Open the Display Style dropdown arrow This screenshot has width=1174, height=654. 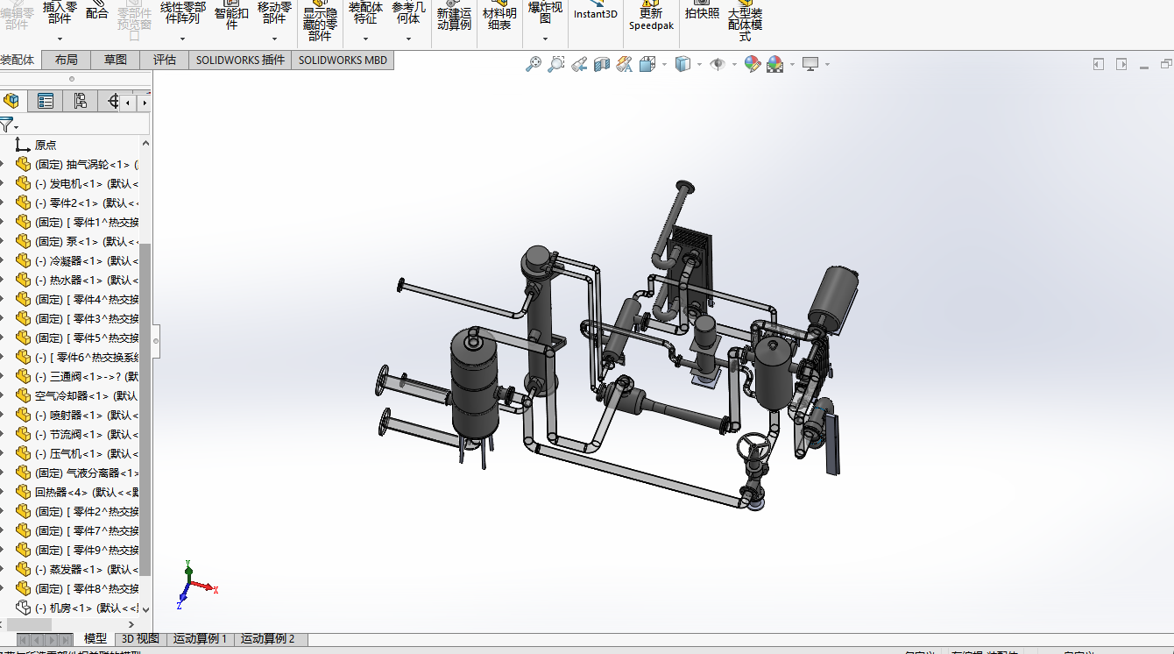(698, 64)
